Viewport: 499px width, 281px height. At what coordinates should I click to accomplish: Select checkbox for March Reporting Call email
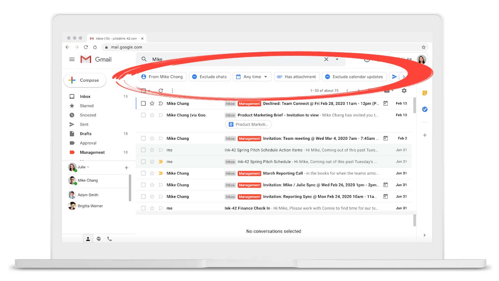[x=143, y=173]
